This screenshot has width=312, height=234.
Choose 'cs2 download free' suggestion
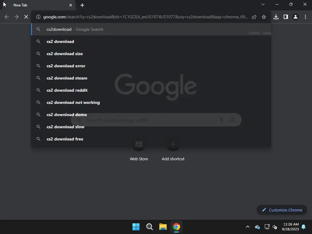151,139
